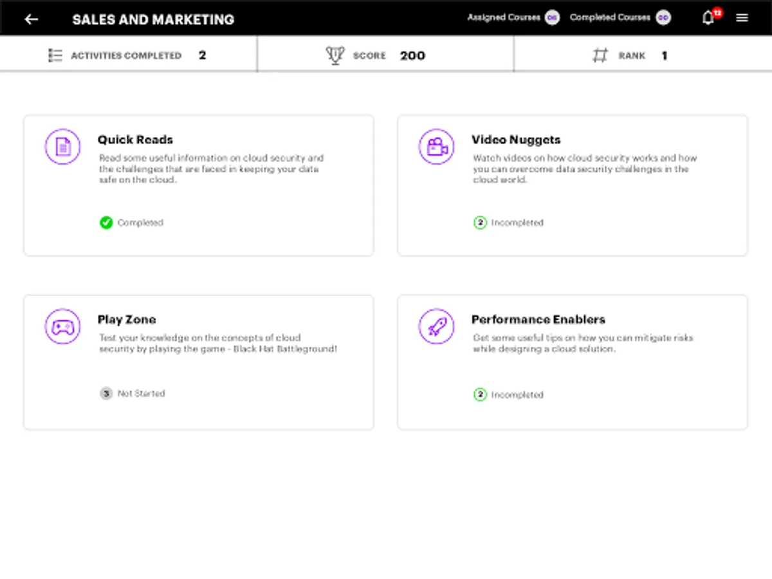Click Play Zone Not Started badge
The height and width of the screenshot is (579, 772).
tap(106, 393)
